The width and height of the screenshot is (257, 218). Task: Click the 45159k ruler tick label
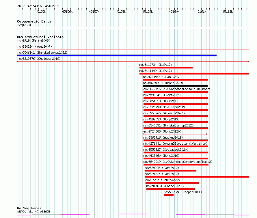148,12
